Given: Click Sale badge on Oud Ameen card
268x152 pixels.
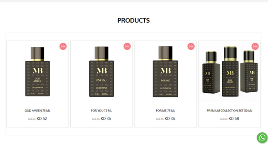Looking at the screenshot, I should tap(63, 46).
